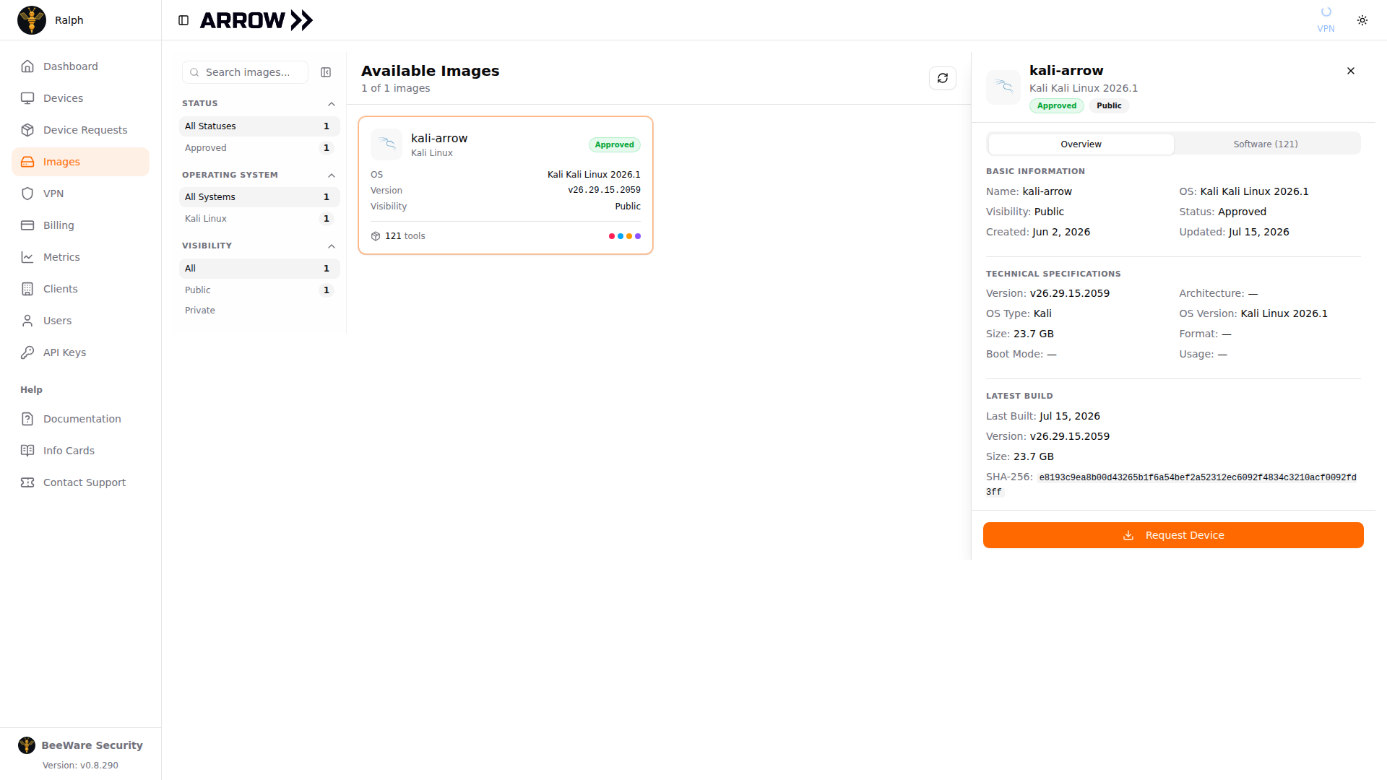Collapse the filter panel icon beside search

[326, 72]
